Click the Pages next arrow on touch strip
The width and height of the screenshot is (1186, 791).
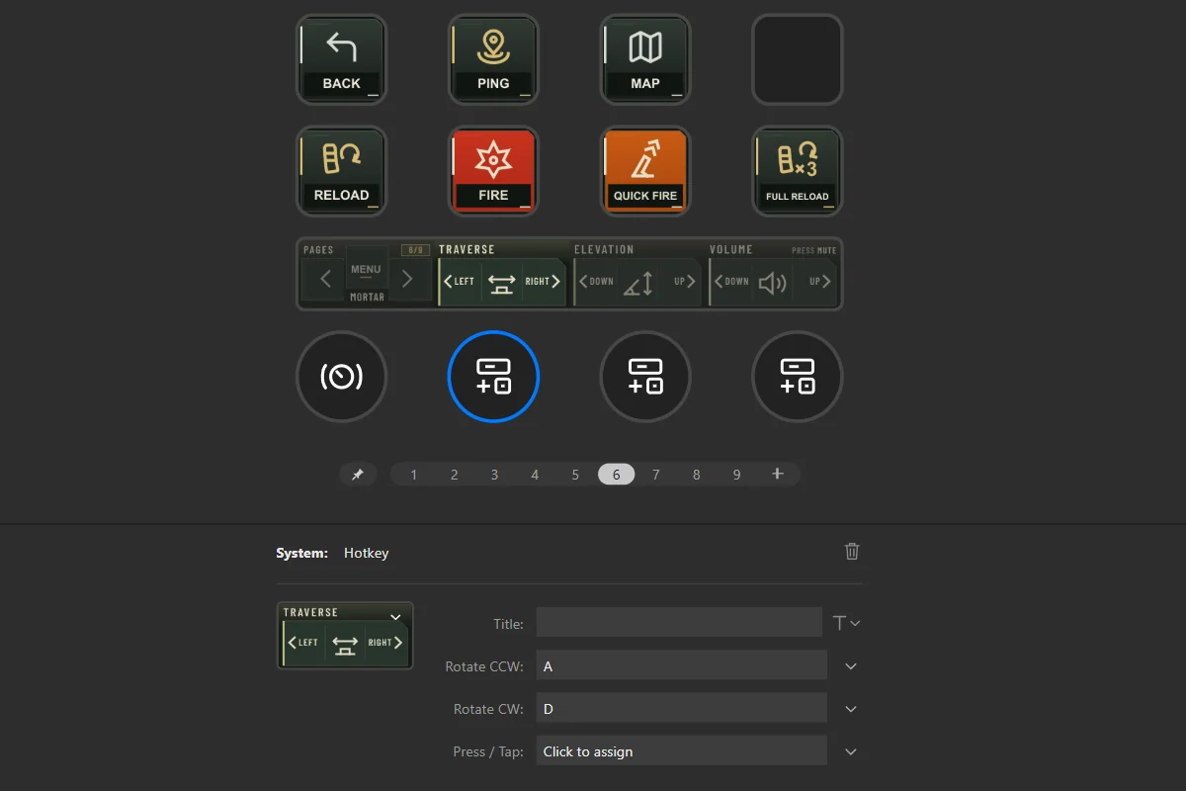407,280
